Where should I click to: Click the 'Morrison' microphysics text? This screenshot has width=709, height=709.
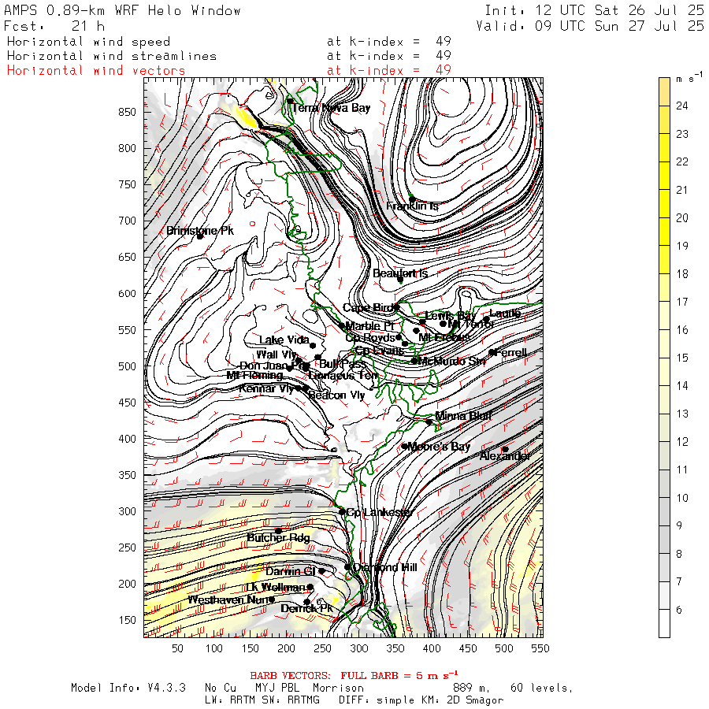click(338, 688)
